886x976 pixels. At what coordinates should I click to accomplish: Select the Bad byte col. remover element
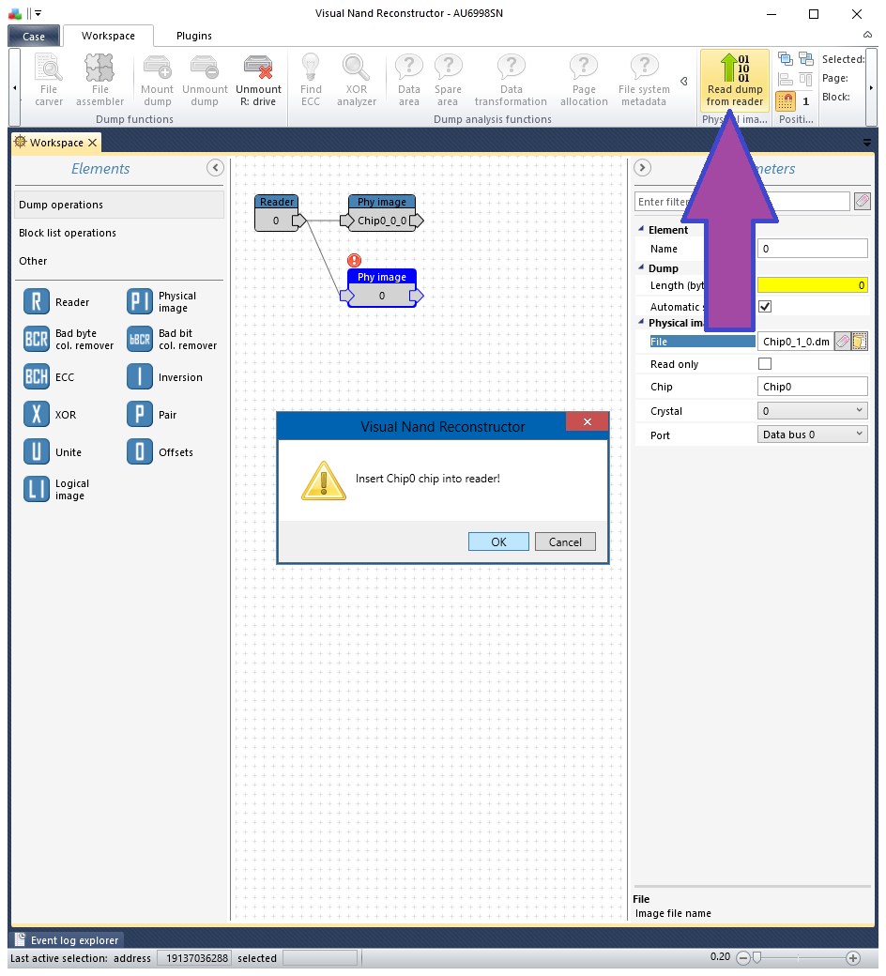69,339
